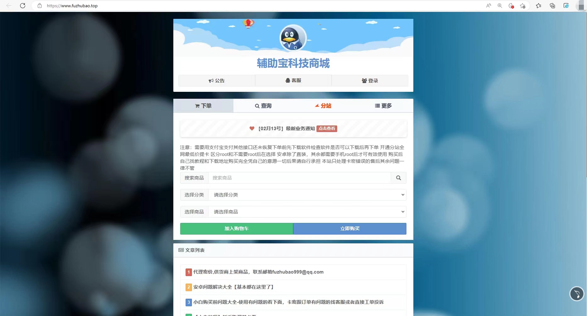This screenshot has width=587, height=316.
Task: Open article 安卓问题解决大全 link
Action: pos(234,287)
